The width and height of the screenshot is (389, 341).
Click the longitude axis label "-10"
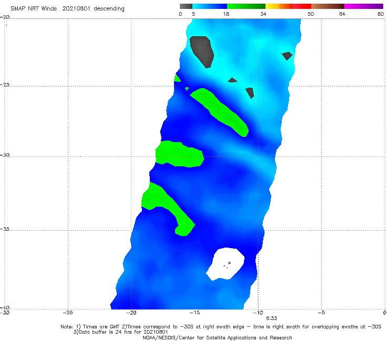click(x=258, y=313)
